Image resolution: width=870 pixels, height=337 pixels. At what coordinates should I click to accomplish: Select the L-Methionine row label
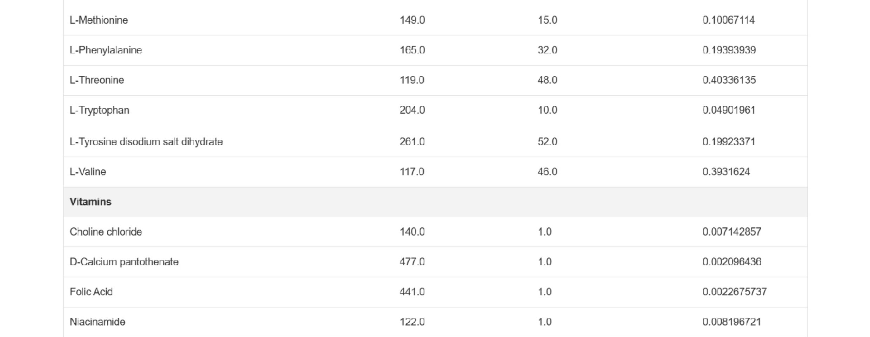99,20
